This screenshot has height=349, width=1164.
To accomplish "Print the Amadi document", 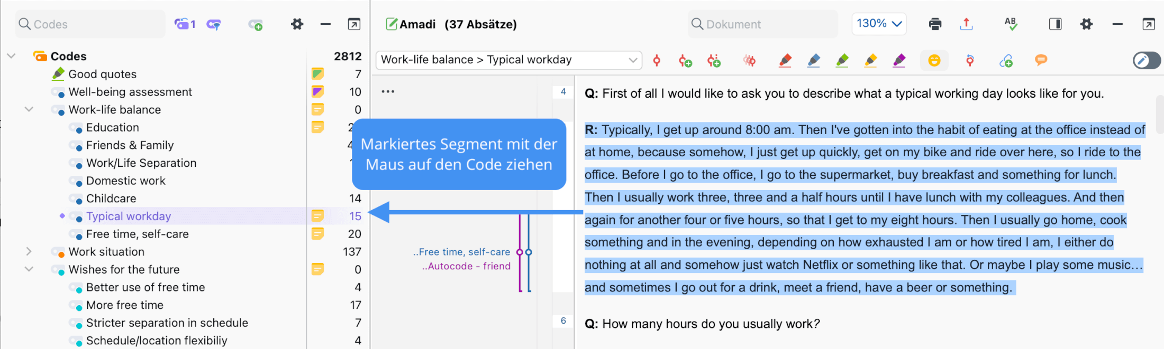I will [x=935, y=24].
